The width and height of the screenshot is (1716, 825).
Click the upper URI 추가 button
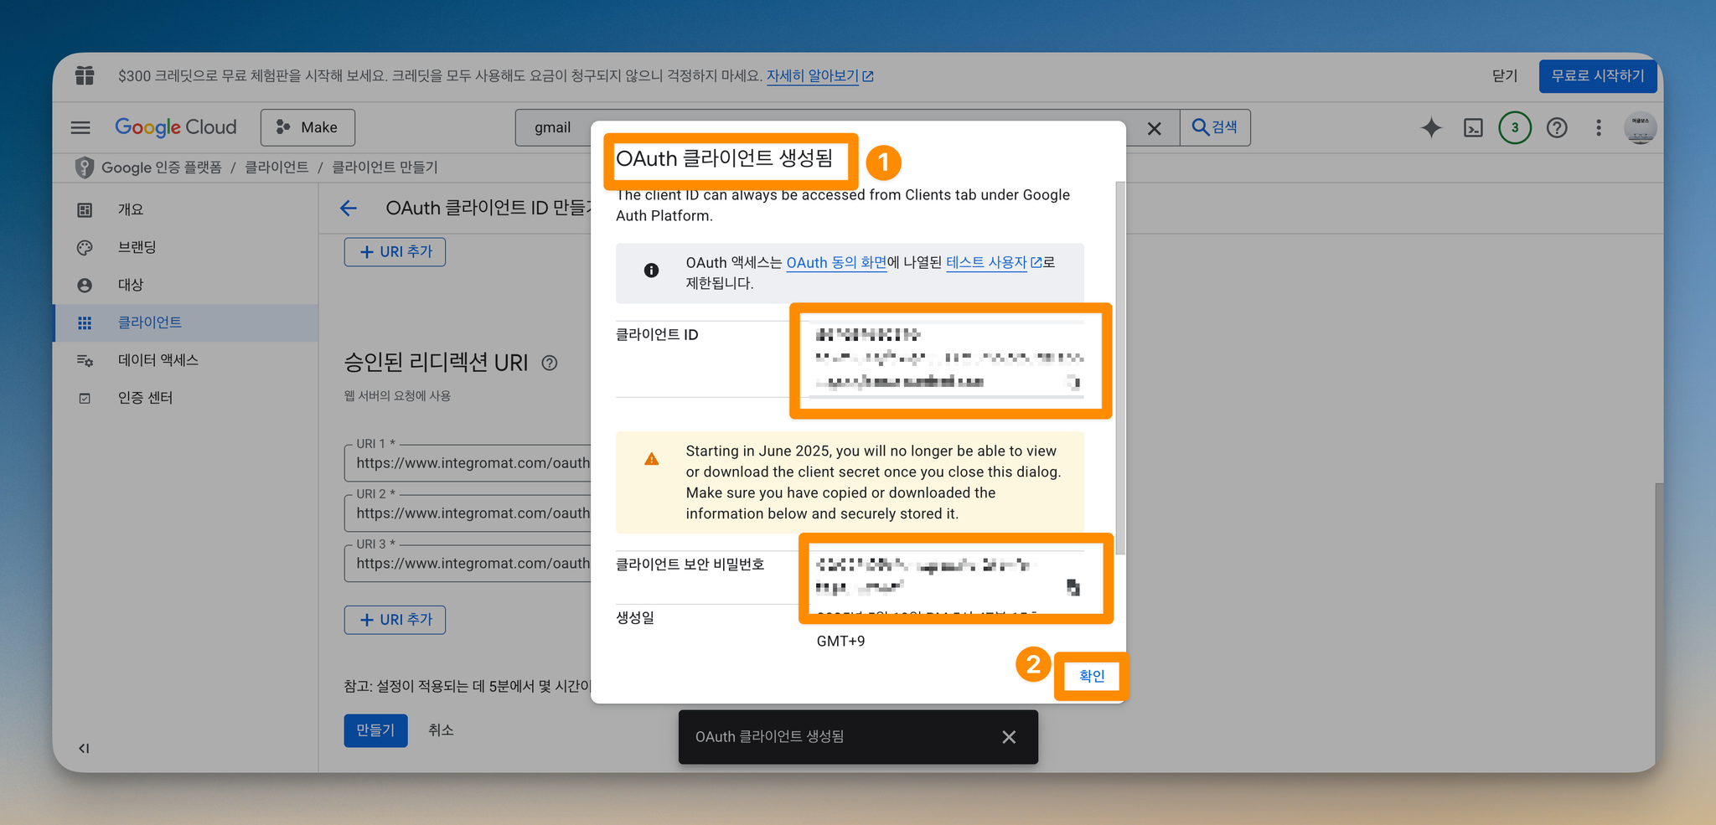pos(395,251)
